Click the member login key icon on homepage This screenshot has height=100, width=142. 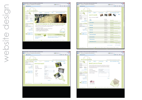click(32, 23)
